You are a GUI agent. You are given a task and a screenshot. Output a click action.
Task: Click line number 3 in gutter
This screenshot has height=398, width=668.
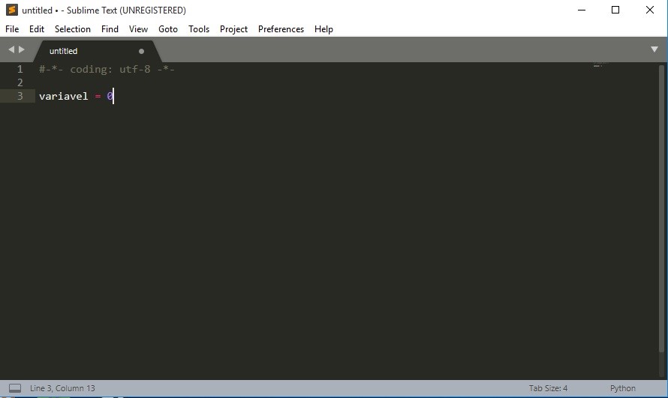tap(20, 96)
